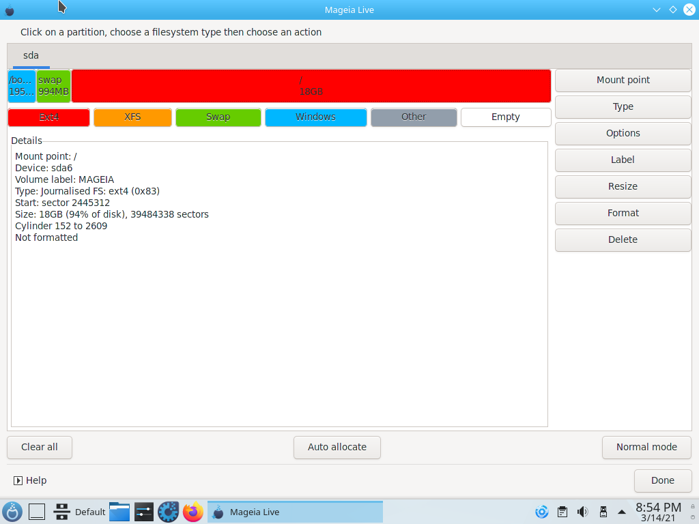This screenshot has height=524, width=699.
Task: Minimize window with title bar chevron
Action: pyautogui.click(x=656, y=10)
